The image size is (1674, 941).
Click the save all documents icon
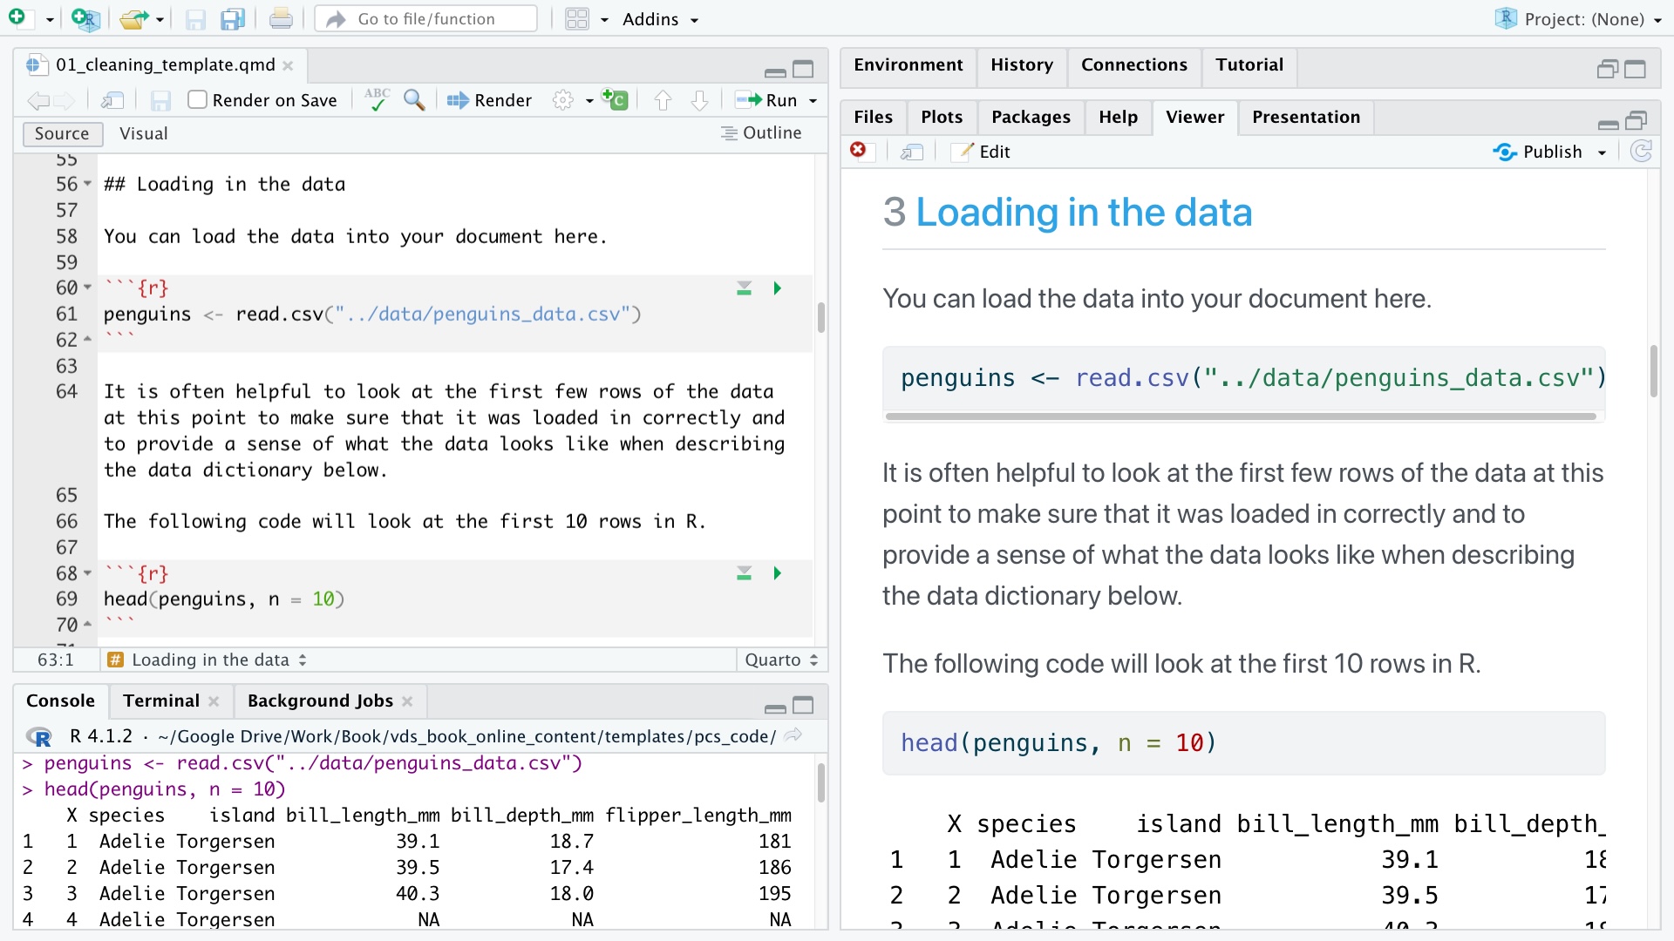(x=232, y=19)
